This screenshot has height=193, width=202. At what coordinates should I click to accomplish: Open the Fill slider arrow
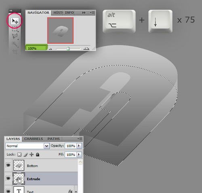click(79, 154)
